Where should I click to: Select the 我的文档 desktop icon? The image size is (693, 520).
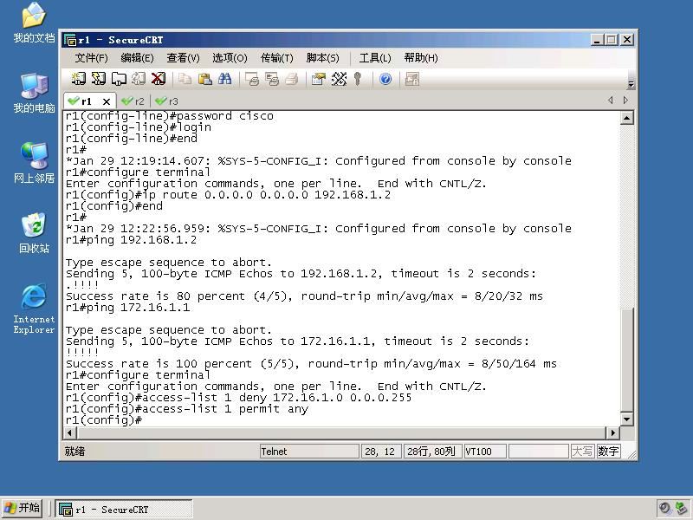tap(34, 23)
